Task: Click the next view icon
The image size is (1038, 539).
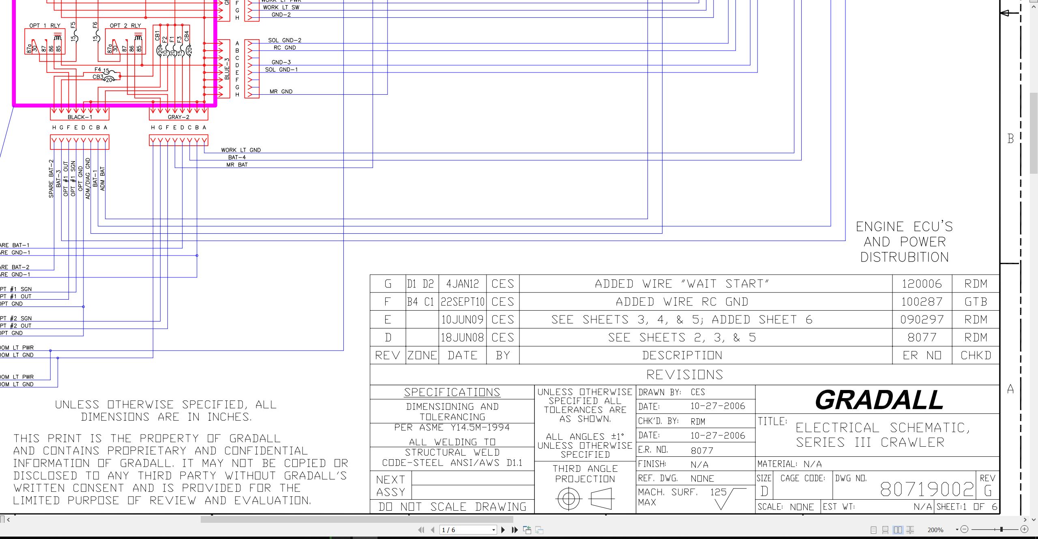Action: pyautogui.click(x=539, y=530)
